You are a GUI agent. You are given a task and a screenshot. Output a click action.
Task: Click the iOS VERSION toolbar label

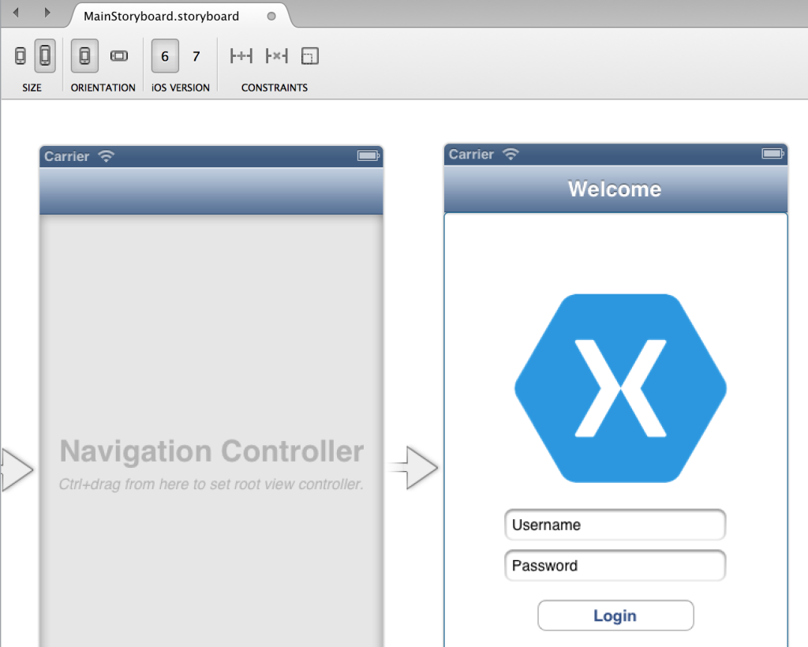pos(181,88)
